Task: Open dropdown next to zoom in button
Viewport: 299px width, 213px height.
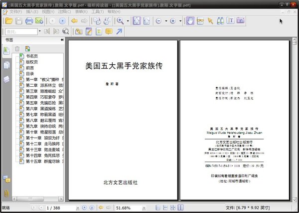Action: (x=180, y=21)
